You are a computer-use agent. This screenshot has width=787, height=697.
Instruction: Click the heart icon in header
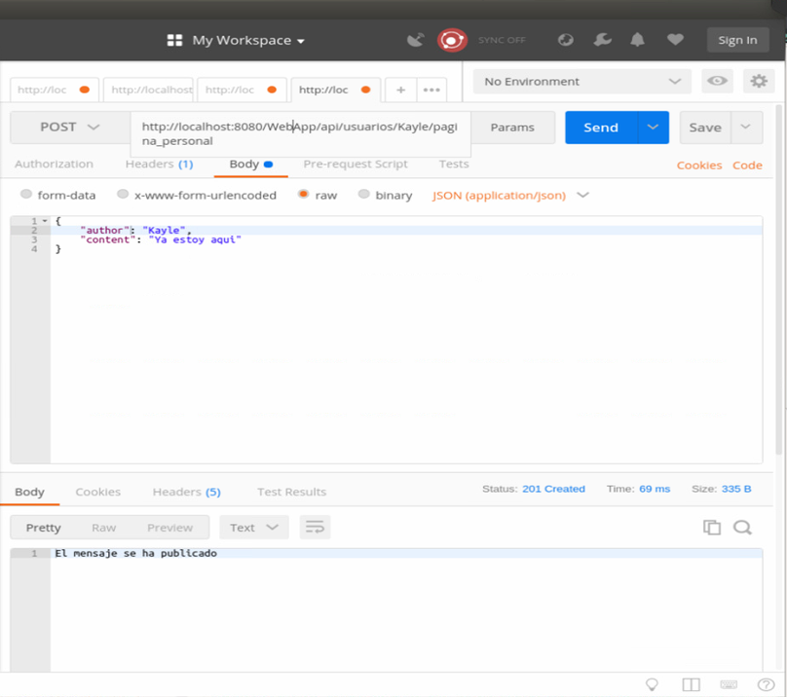(x=675, y=39)
